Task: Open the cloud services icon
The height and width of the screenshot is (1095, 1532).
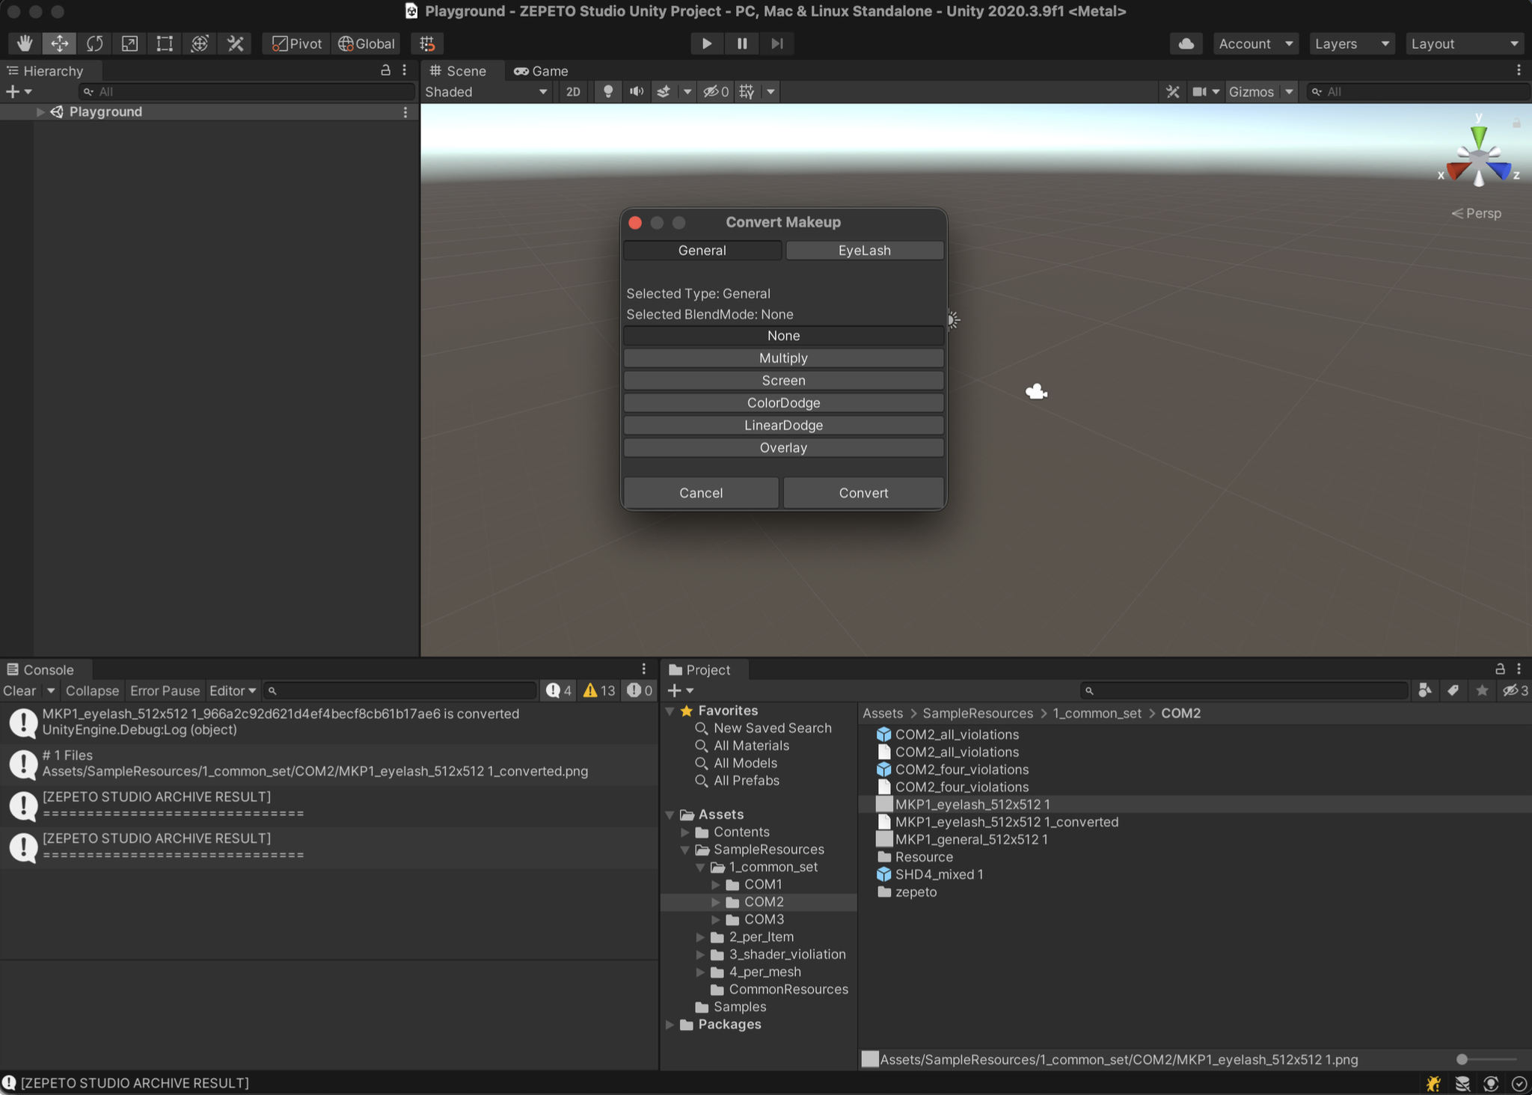Action: tap(1186, 43)
